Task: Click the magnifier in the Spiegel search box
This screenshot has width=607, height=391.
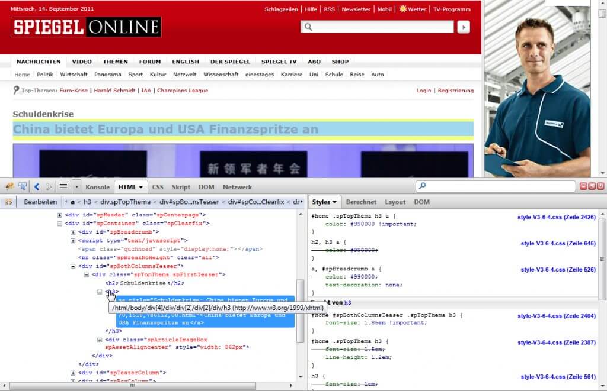Action: tap(309, 27)
